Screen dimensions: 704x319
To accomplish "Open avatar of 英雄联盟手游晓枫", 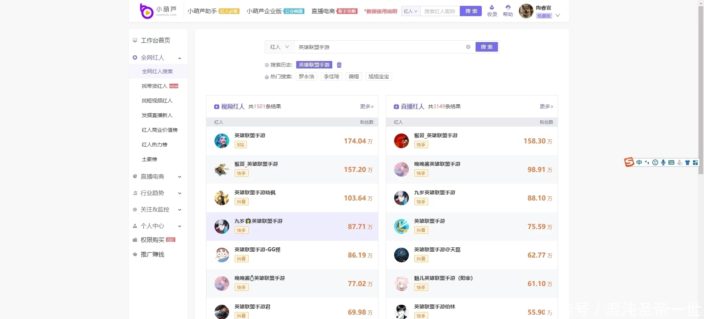I will point(222,198).
